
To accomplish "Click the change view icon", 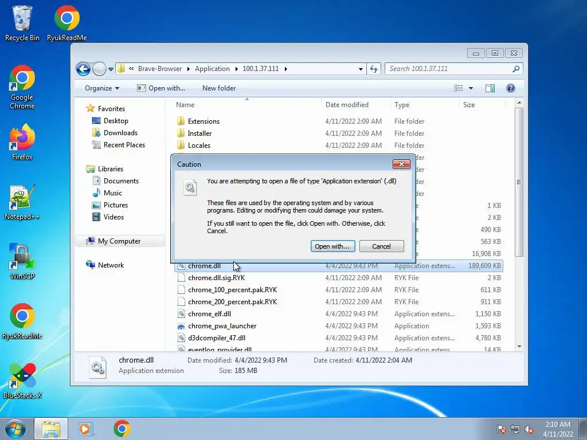I will point(458,88).
